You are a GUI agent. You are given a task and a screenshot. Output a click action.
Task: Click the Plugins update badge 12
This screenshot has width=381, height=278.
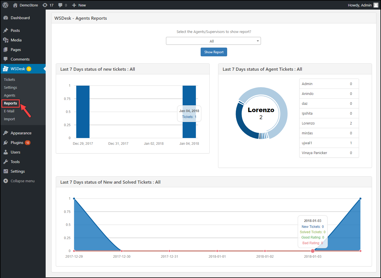[x=28, y=143]
